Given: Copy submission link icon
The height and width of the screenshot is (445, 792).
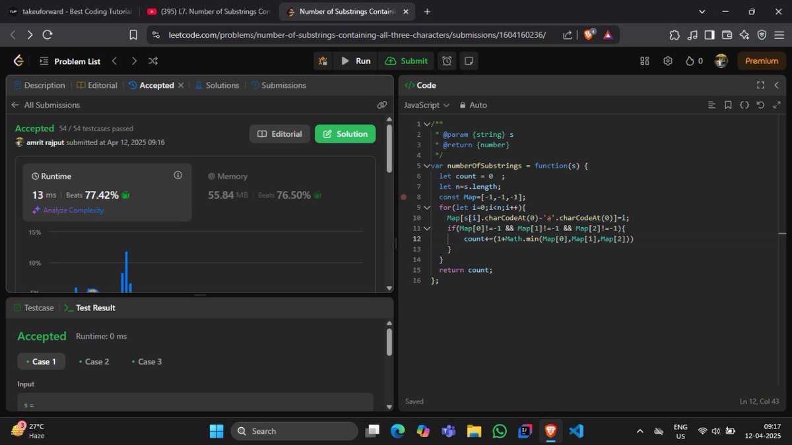Looking at the screenshot, I should coord(381,105).
